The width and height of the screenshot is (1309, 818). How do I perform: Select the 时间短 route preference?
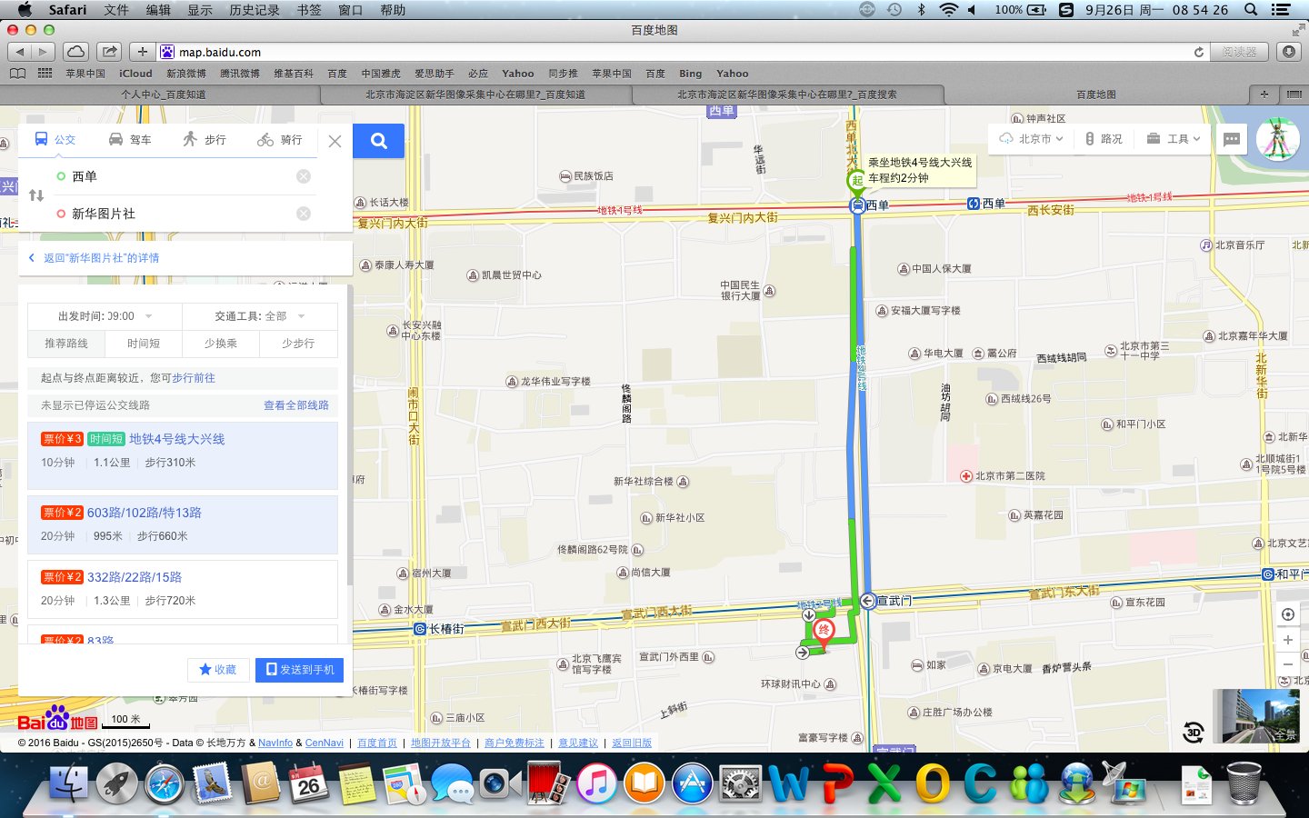(144, 344)
